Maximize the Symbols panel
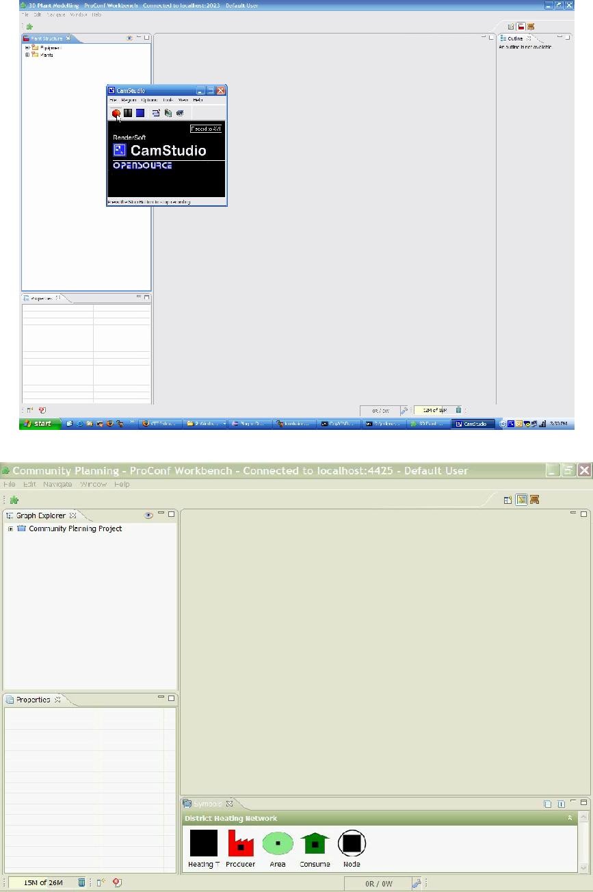 coord(583,802)
